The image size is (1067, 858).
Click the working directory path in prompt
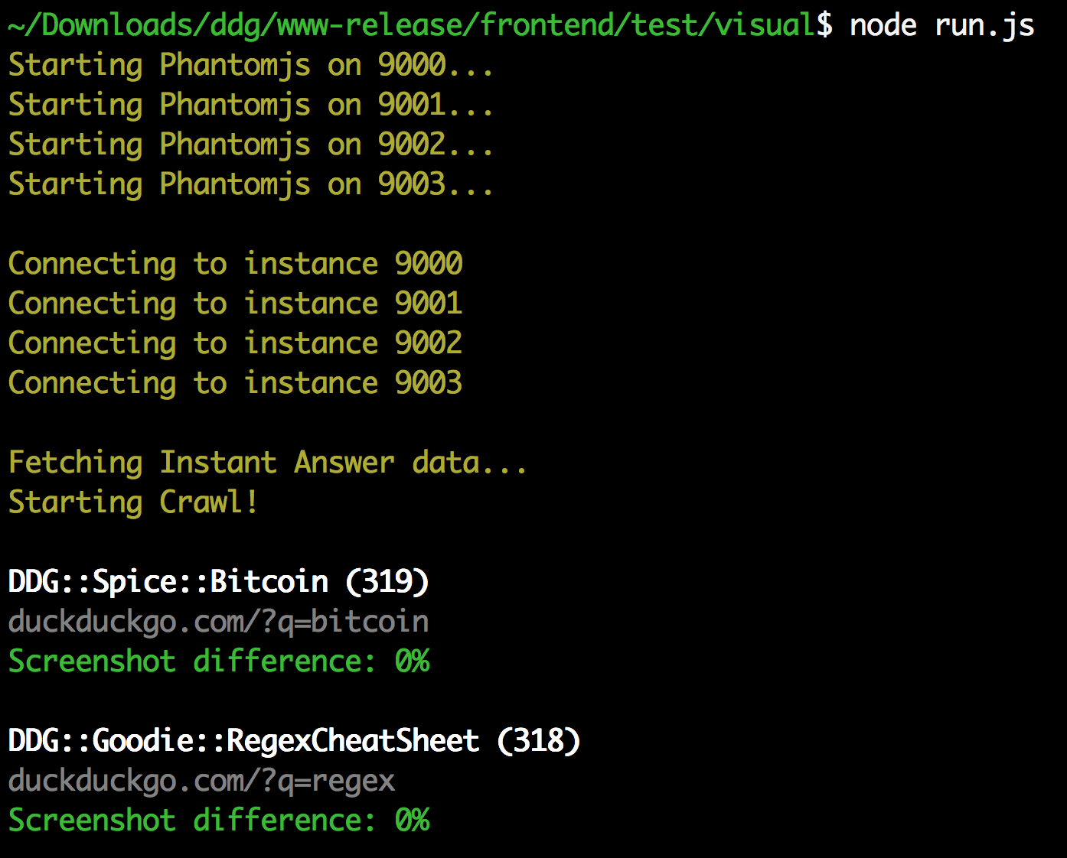click(x=412, y=24)
